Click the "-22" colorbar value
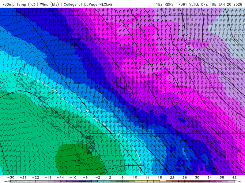245x183 pixels. (x=36, y=178)
